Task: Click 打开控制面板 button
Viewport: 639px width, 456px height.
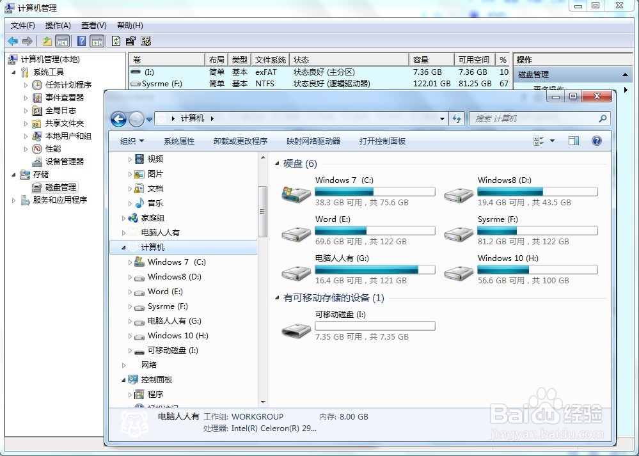Action: point(383,141)
